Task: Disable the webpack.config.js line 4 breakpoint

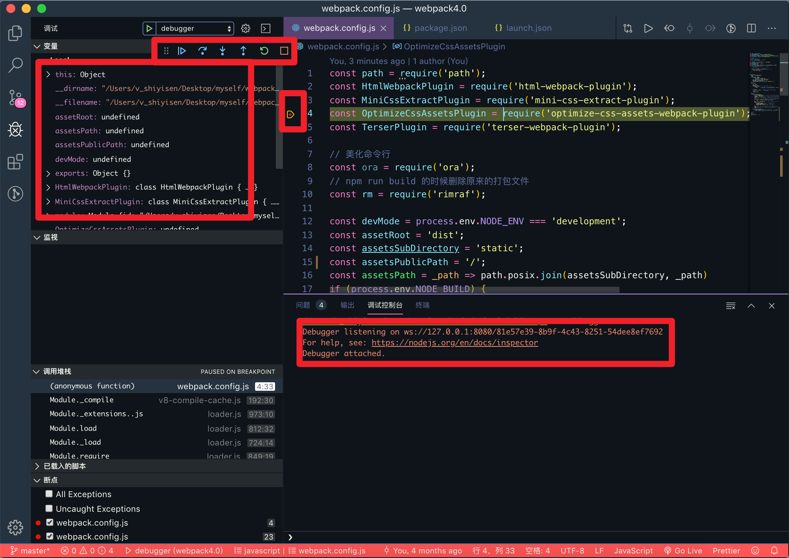Action: [50, 523]
